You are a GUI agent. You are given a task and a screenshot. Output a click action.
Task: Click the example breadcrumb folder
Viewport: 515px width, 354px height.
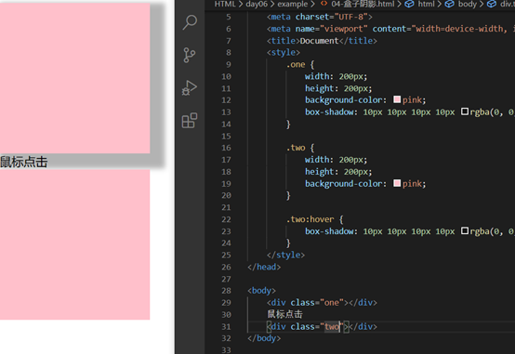pyautogui.click(x=292, y=4)
